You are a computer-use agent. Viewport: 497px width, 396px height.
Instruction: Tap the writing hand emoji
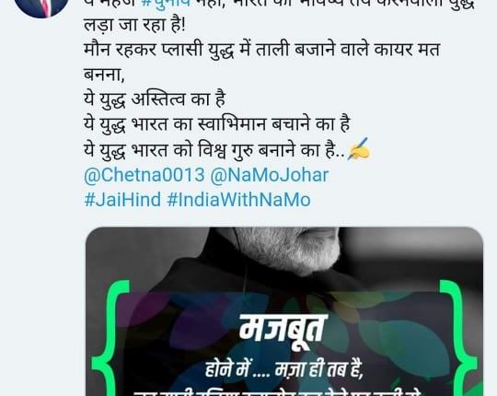359,149
